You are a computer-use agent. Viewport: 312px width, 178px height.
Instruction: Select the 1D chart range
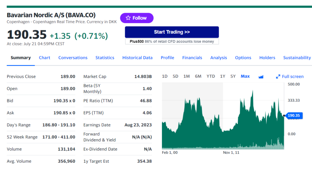165,76
